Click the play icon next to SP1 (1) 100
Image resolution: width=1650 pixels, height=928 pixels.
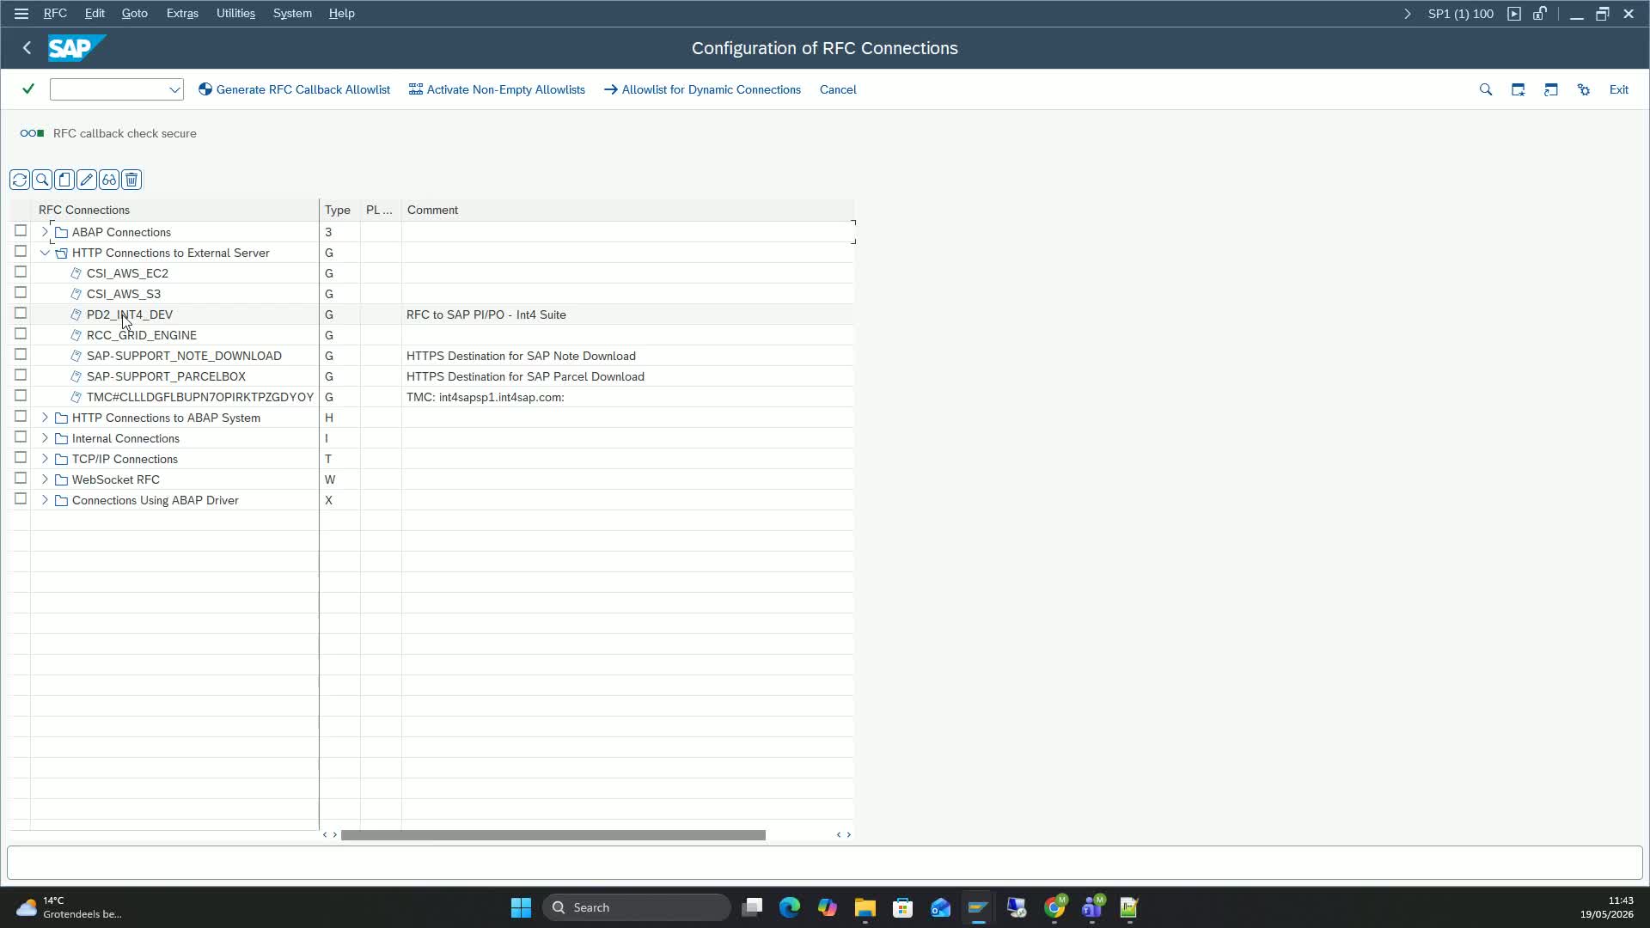point(1514,14)
